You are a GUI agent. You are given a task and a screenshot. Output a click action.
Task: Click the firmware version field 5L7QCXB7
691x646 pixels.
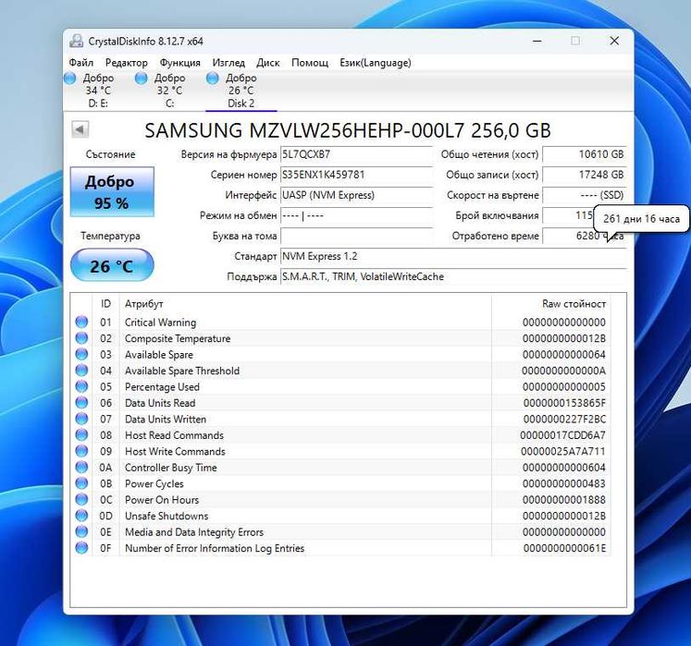point(356,154)
